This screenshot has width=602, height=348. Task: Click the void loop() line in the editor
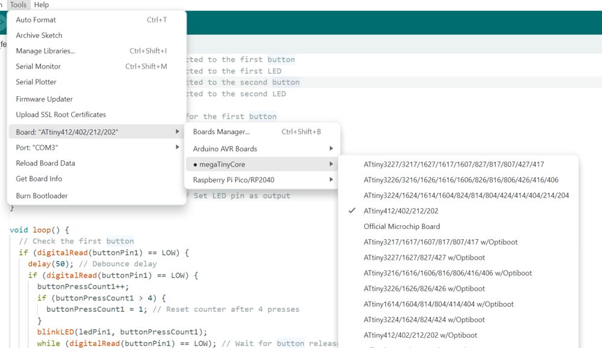(40, 230)
